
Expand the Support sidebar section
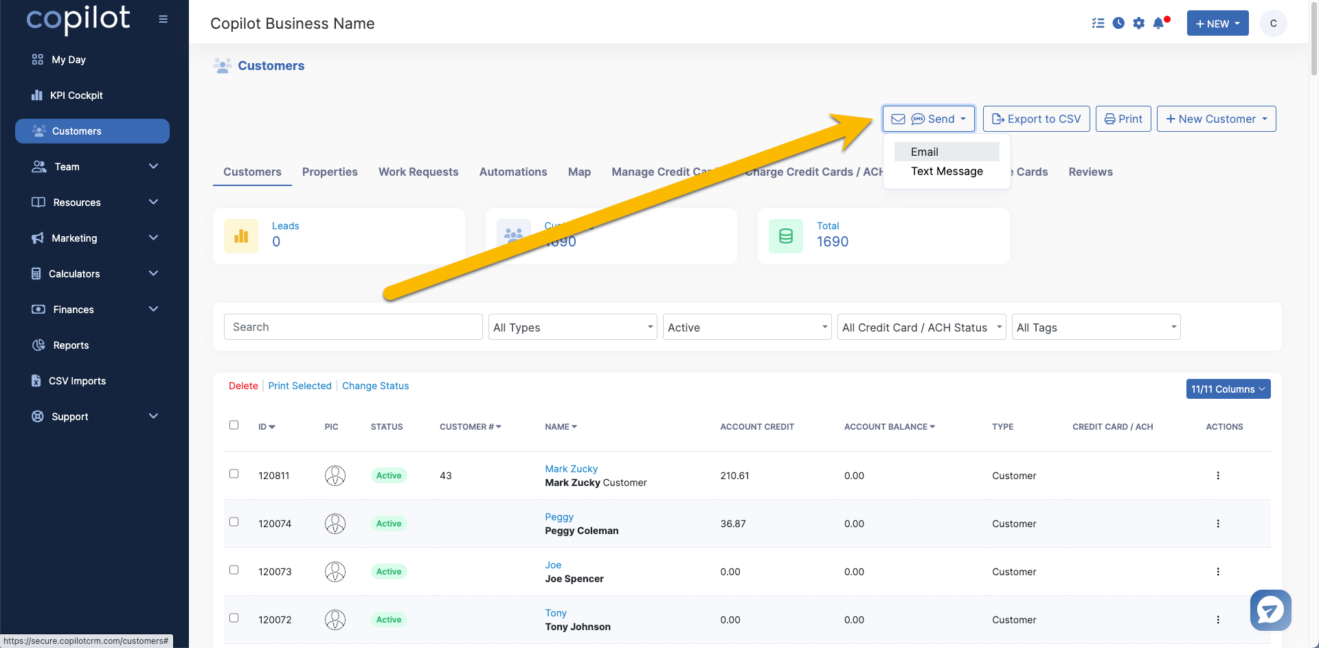[92, 417]
